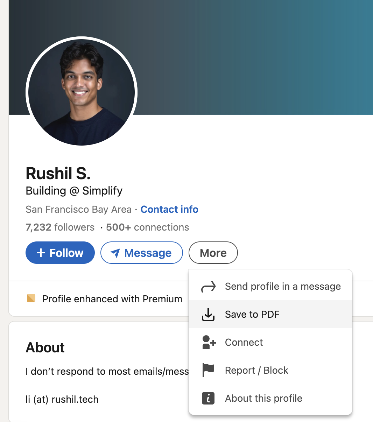Open the Message button
The width and height of the screenshot is (373, 422).
(142, 253)
